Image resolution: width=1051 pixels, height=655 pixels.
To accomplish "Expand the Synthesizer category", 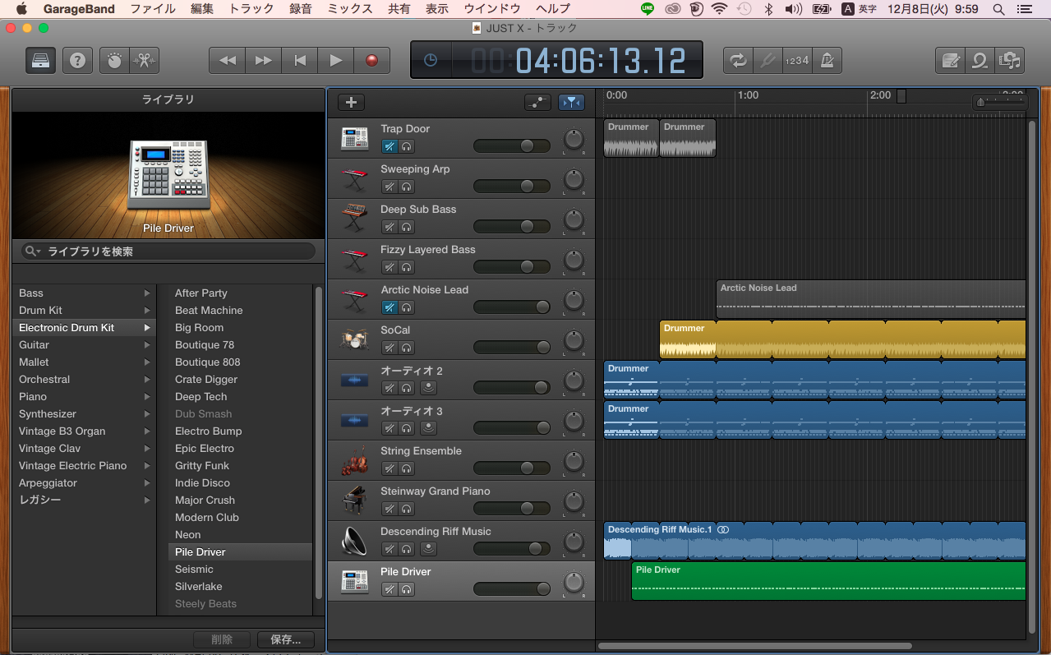I will point(148,414).
